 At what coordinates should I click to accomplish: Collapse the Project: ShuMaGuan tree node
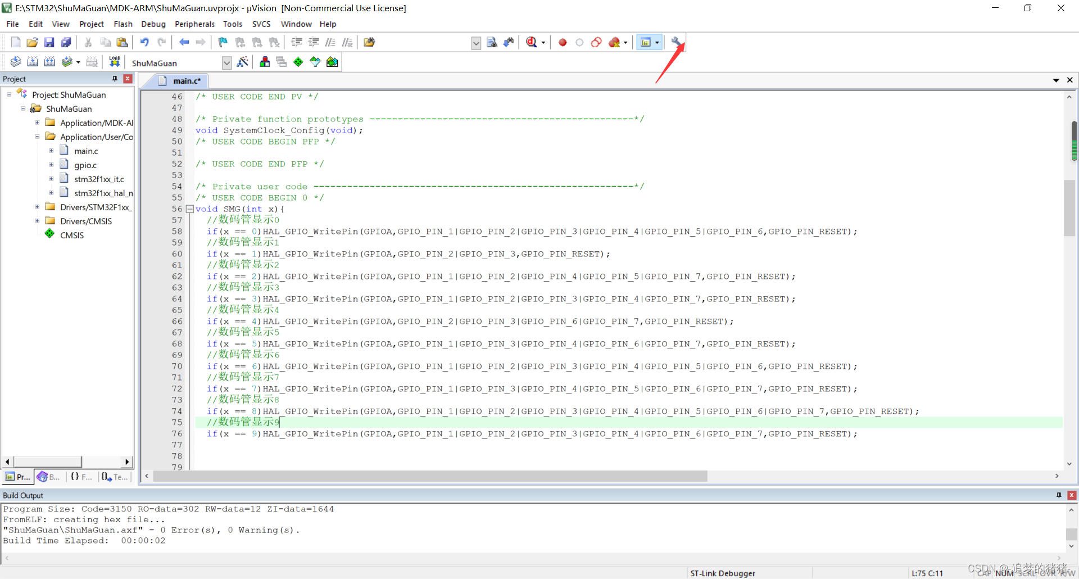click(9, 94)
